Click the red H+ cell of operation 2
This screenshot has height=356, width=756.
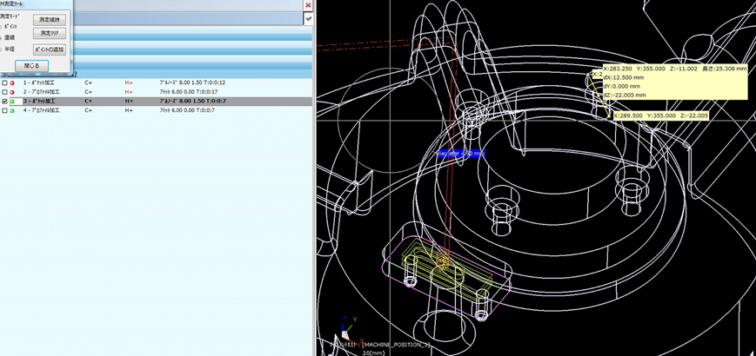point(129,92)
